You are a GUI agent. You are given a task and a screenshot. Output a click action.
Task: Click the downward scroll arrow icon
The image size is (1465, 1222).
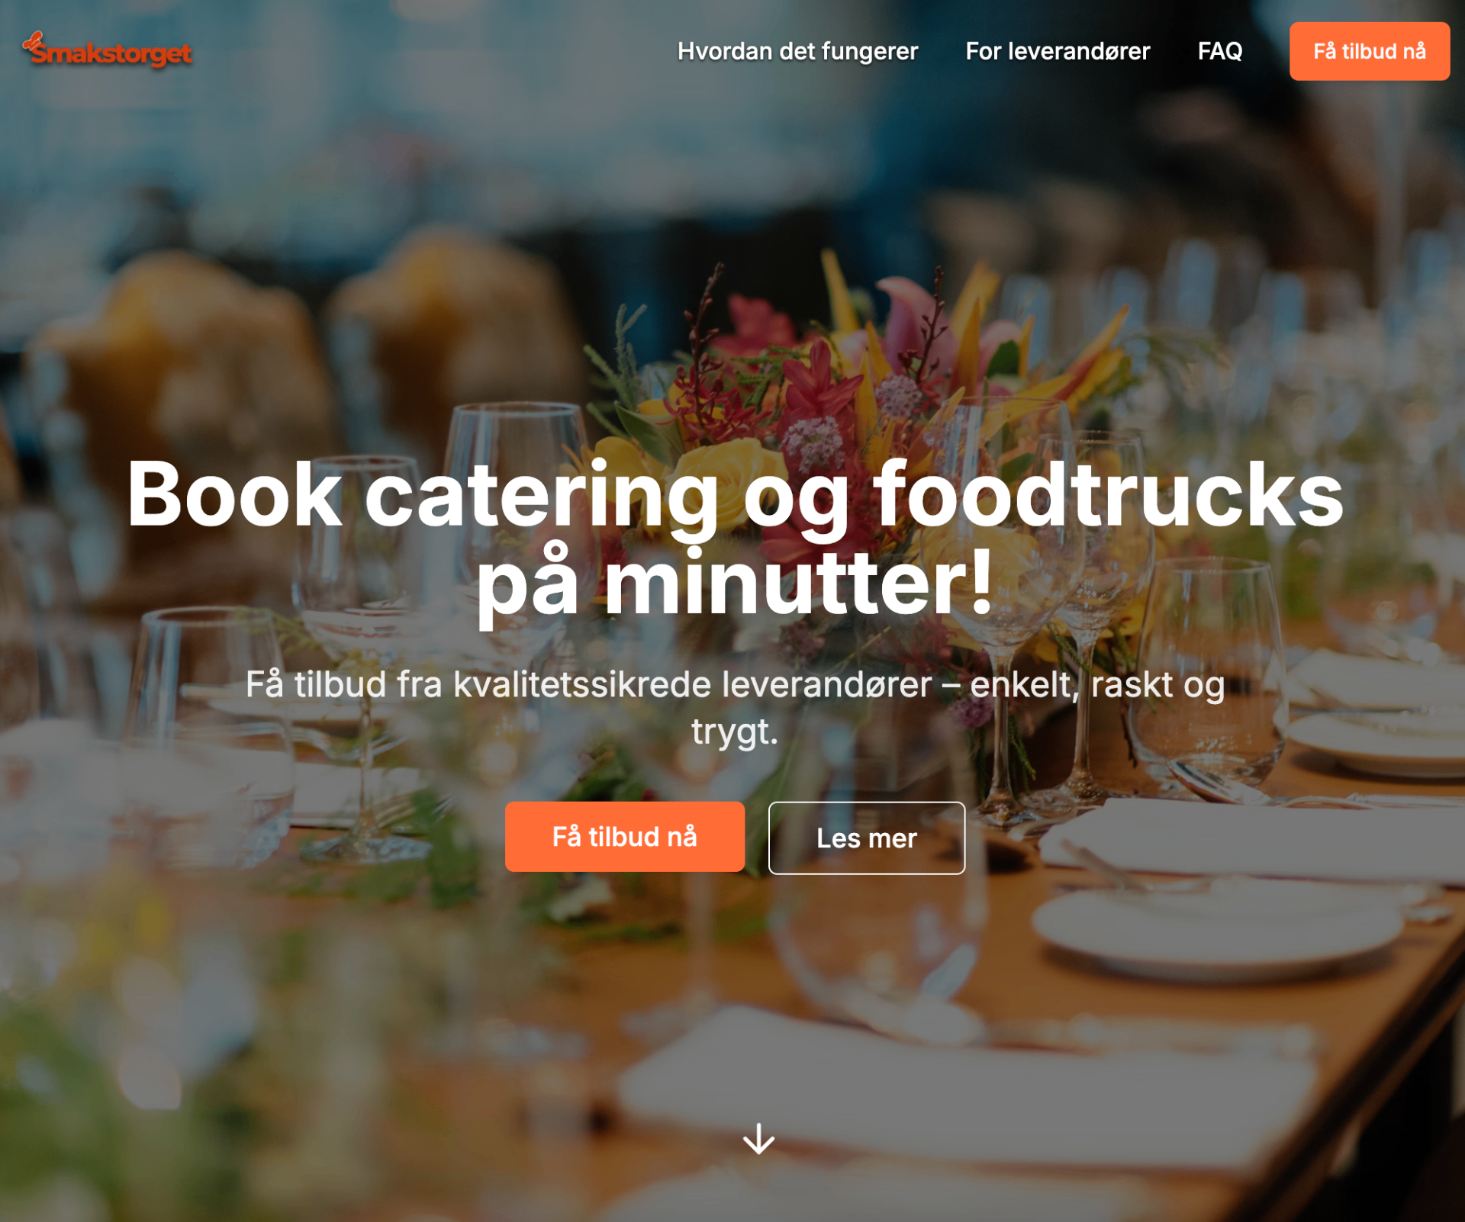click(x=758, y=1139)
